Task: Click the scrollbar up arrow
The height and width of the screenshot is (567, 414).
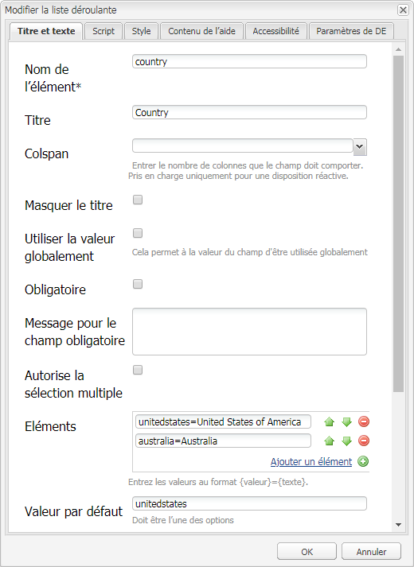Action: [x=398, y=49]
